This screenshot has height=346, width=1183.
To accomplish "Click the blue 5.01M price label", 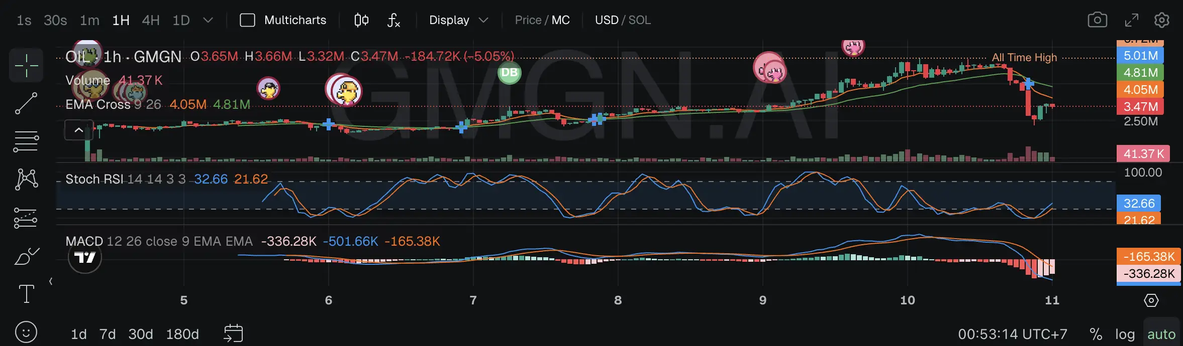I will [1140, 56].
